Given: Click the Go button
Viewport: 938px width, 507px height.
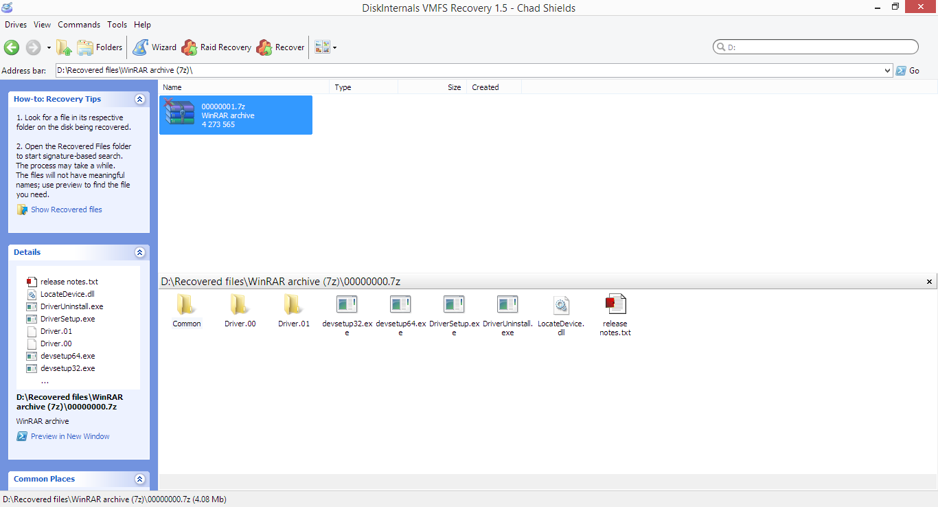Looking at the screenshot, I should click(908, 71).
